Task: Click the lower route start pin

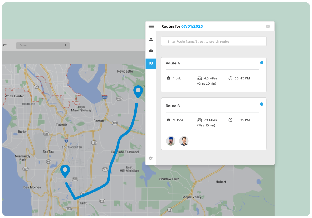Action: [x=65, y=170]
